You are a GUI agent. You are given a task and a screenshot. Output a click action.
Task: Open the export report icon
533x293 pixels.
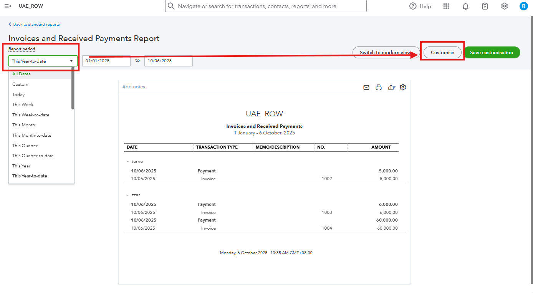pos(391,88)
